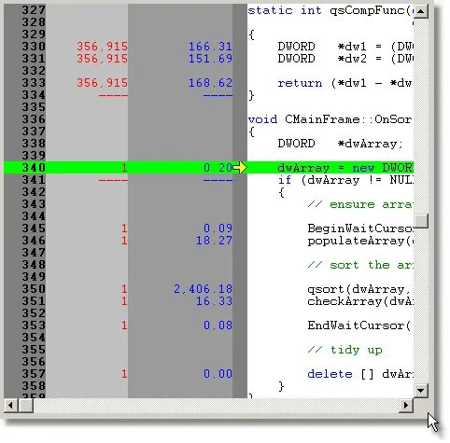Select line number 357

pos(34,374)
